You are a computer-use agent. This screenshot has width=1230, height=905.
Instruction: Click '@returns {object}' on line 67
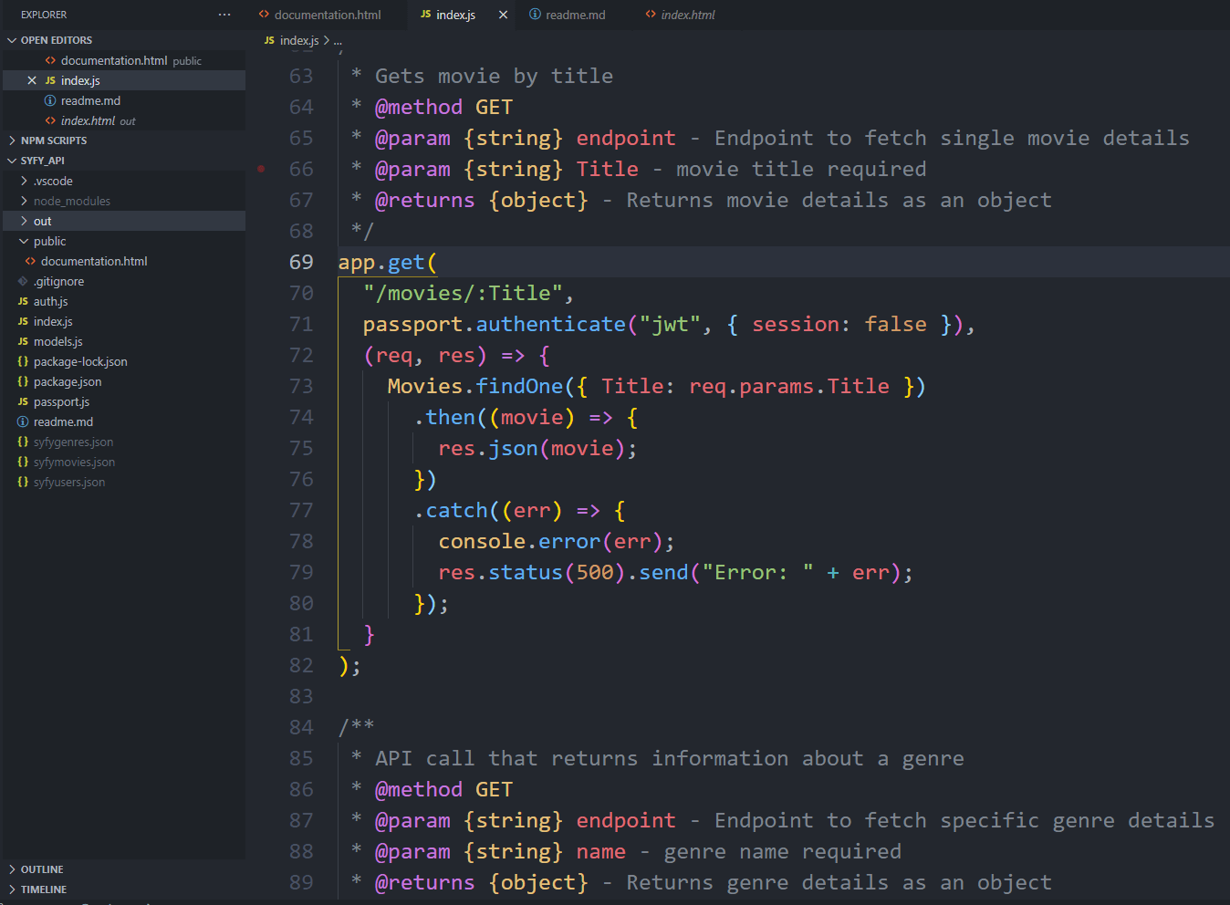pyautogui.click(x=482, y=200)
